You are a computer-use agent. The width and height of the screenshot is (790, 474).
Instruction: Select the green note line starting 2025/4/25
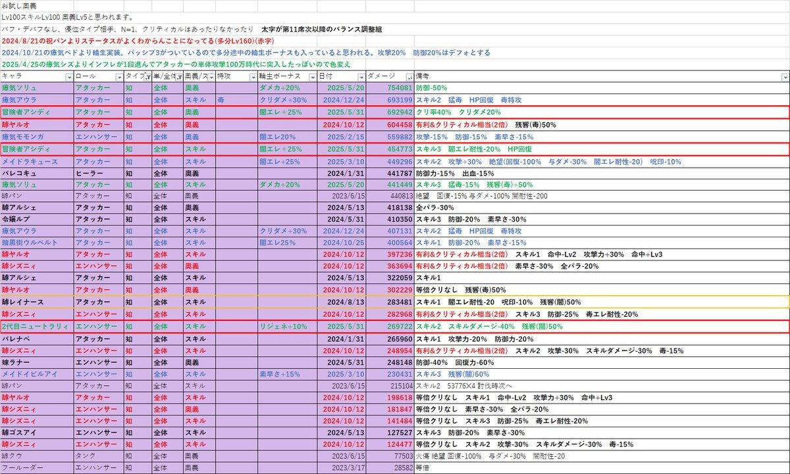(x=176, y=64)
